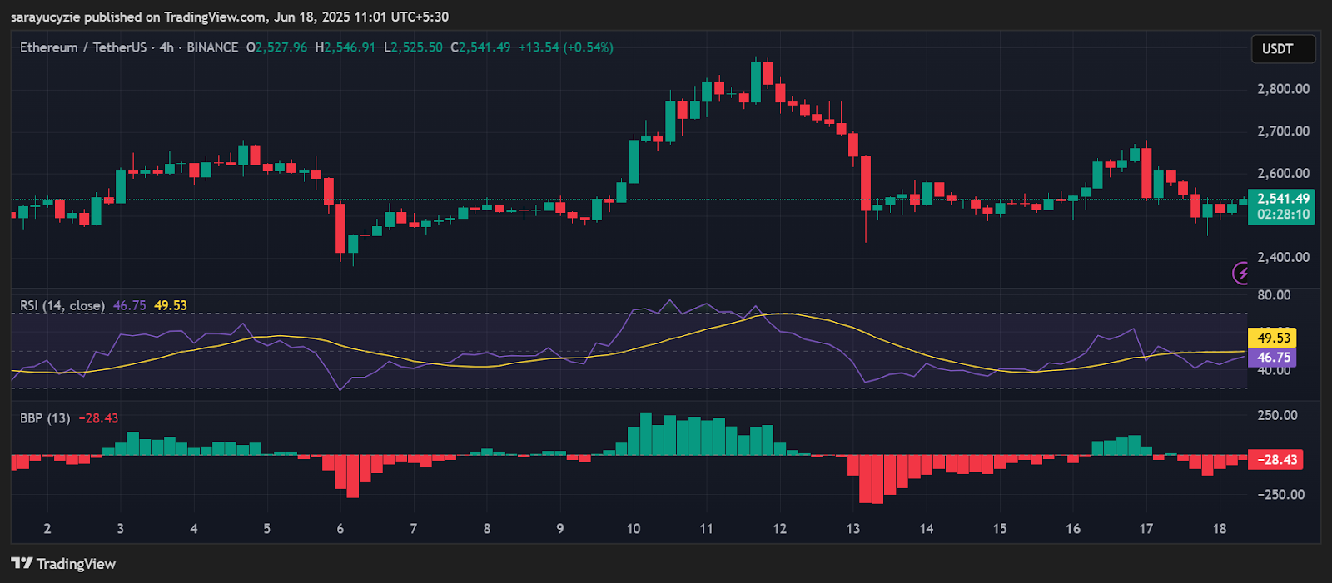This screenshot has height=583, width=1332.
Task: Click the purple lightning bolt icon
Action: (1241, 273)
